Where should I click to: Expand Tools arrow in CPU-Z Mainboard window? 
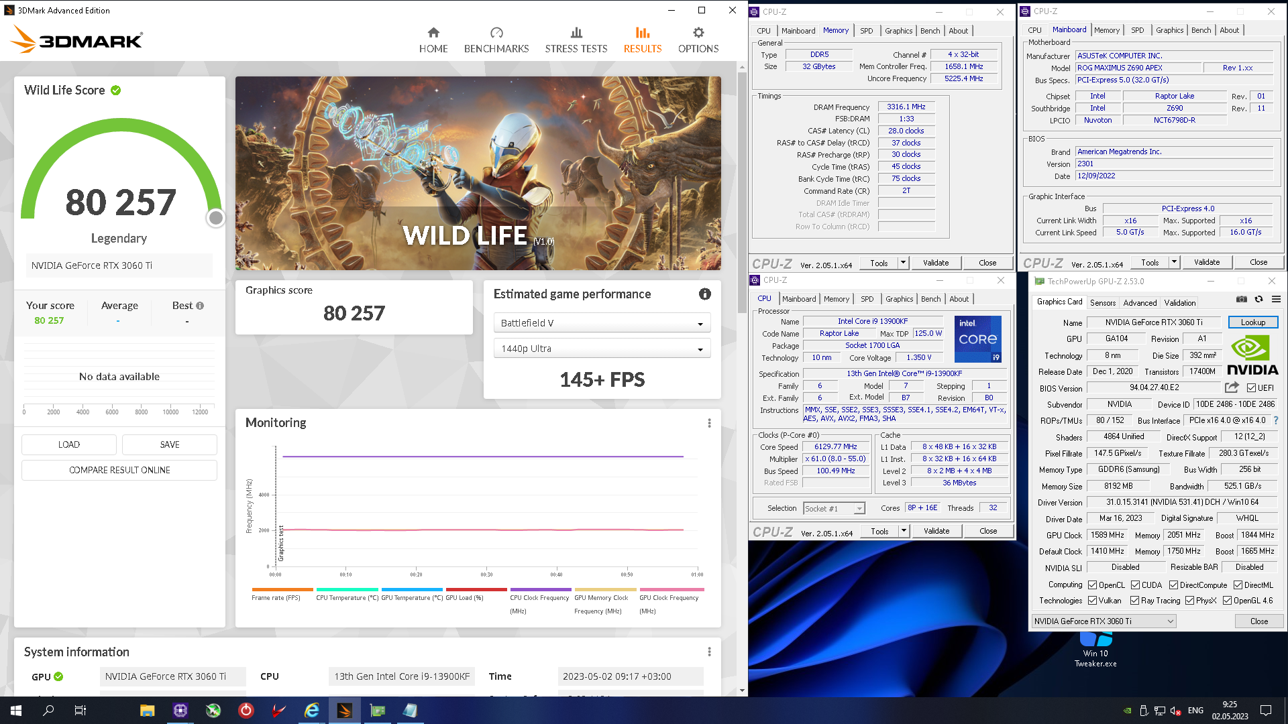pos(1175,262)
